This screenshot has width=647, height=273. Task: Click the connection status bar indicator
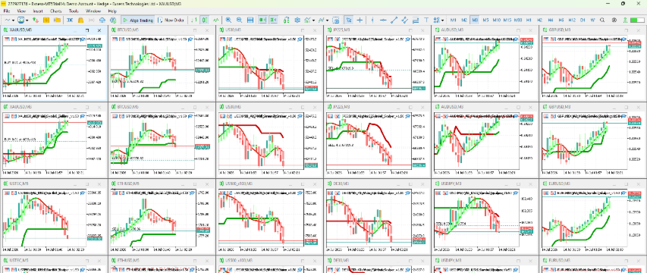[x=637, y=20]
